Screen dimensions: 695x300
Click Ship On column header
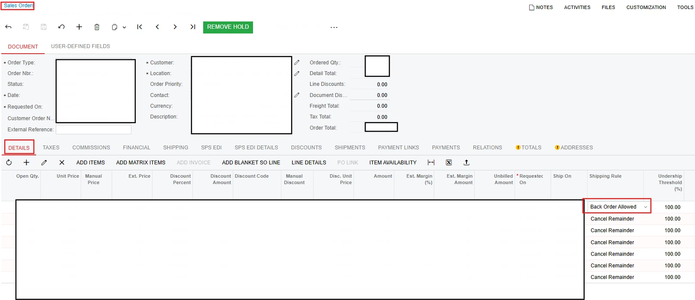coord(562,176)
